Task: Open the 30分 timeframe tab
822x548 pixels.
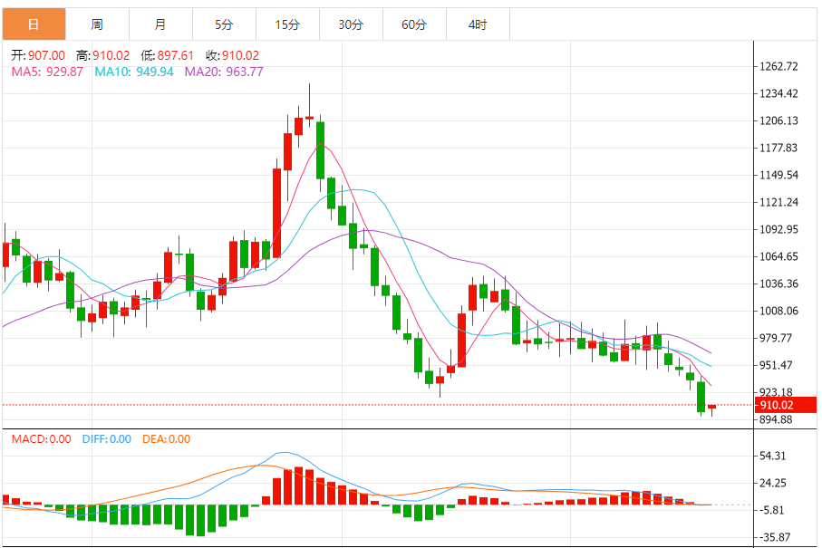Action: coord(351,24)
